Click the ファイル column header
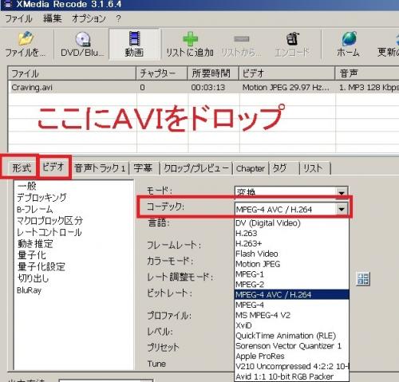 coord(72,73)
